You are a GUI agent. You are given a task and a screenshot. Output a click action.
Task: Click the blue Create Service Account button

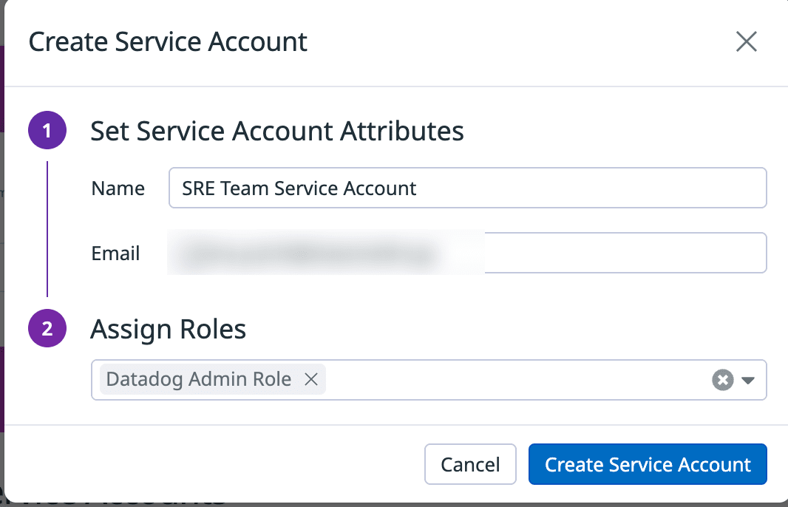[x=648, y=464]
